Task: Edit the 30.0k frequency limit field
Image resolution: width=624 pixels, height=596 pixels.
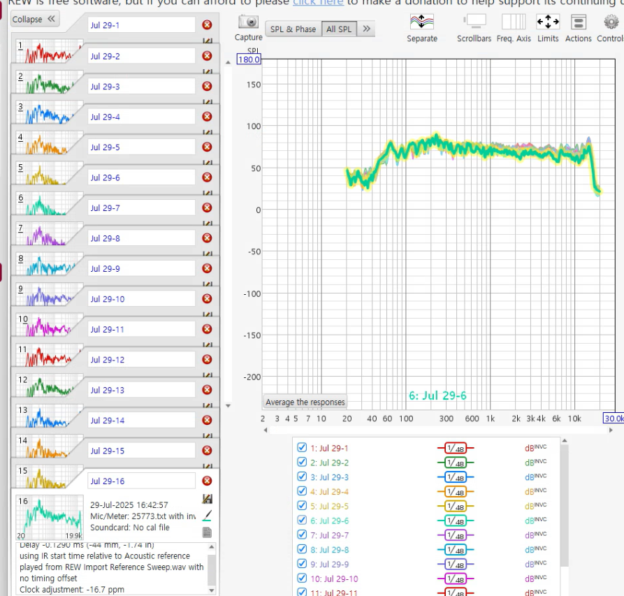Action: [x=614, y=418]
